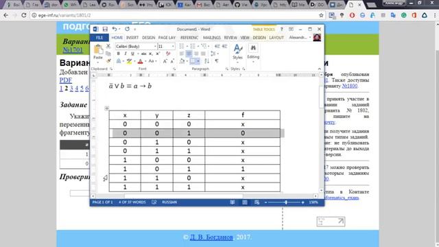Open the Calibri (Body) font name dropdown
439x247 pixels.
[x=155, y=46]
